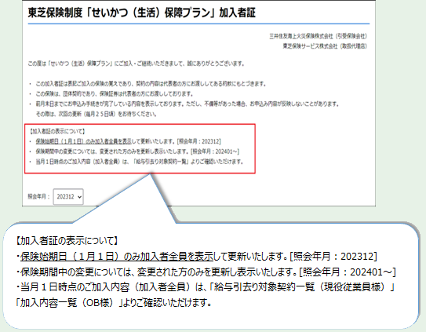Click page line ending 照会年月：202401～
The width and height of the screenshot is (426, 332).
click(137, 151)
